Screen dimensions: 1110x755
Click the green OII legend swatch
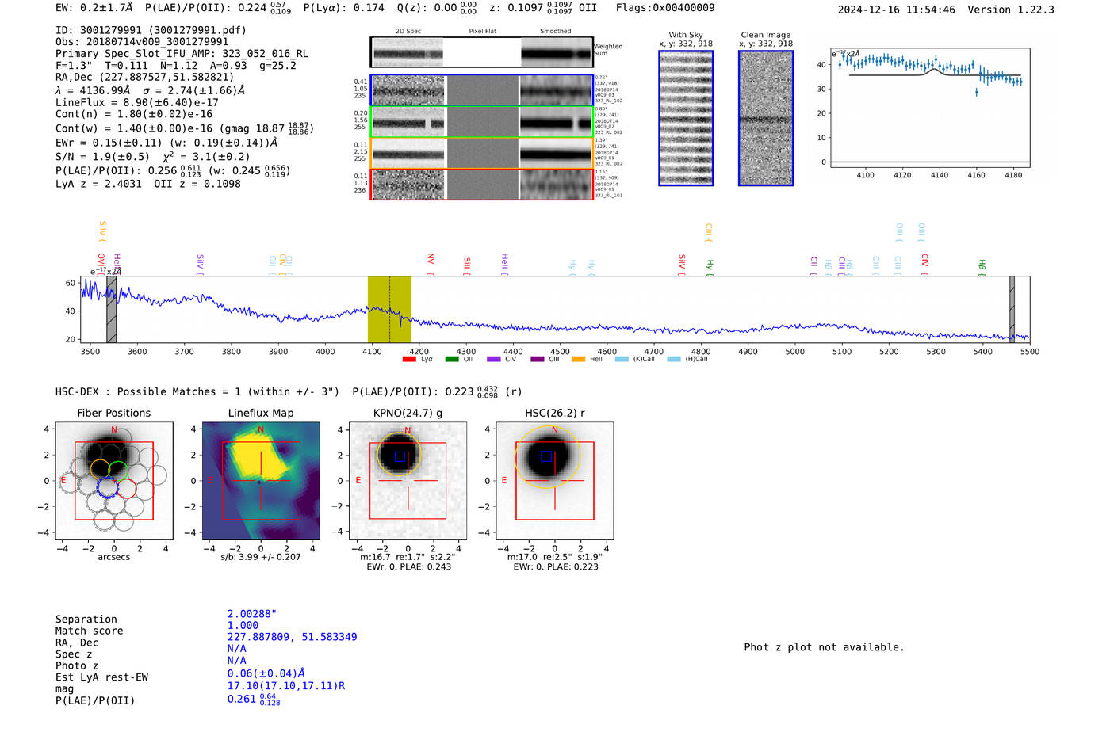tap(452, 359)
